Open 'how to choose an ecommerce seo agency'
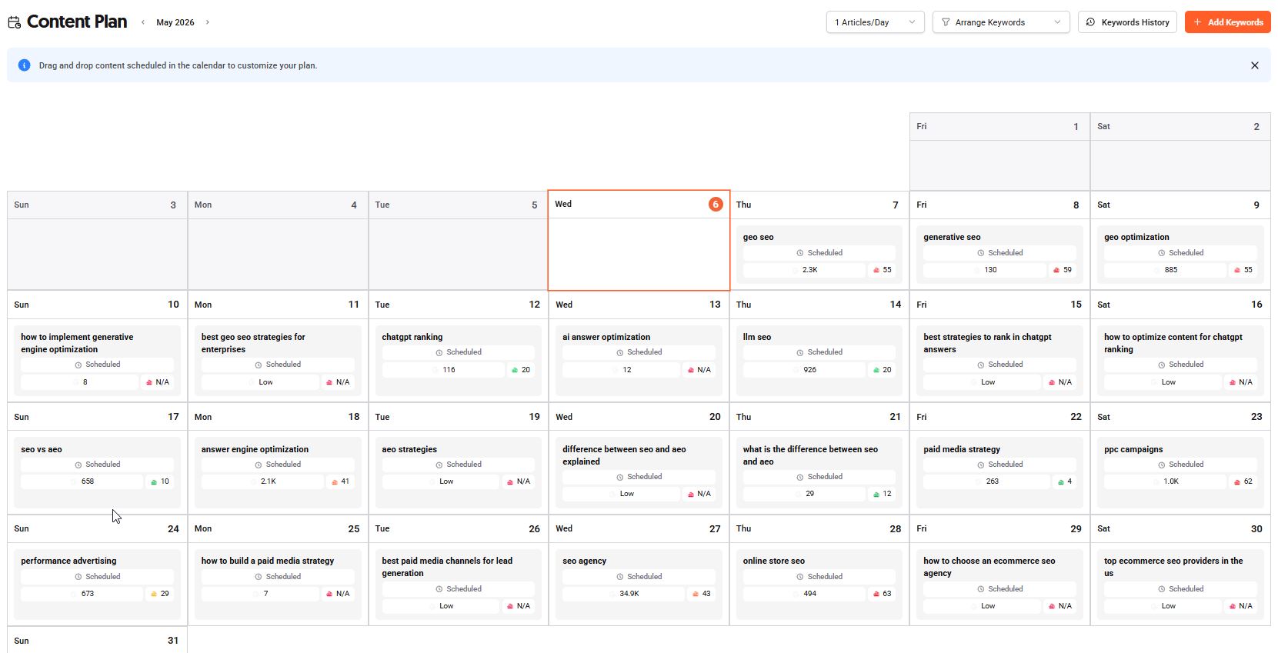Viewport: 1278px width, 653px height. [x=999, y=585]
